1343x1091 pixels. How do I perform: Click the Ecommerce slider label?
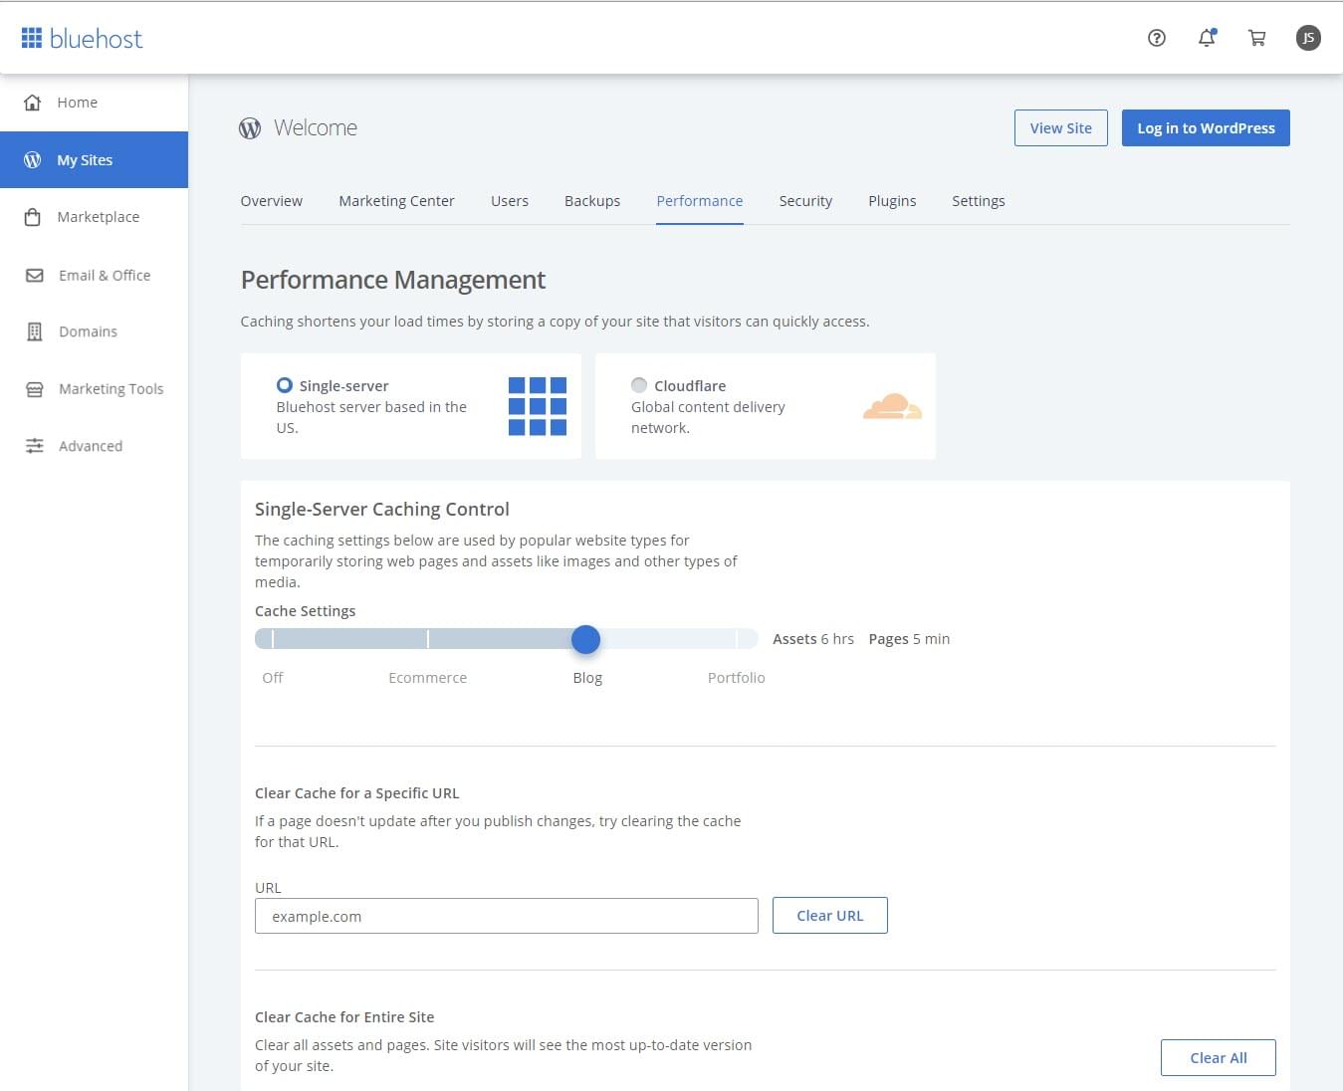[x=428, y=678]
